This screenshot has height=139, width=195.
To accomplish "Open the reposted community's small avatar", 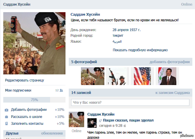I will coord(92,123).
